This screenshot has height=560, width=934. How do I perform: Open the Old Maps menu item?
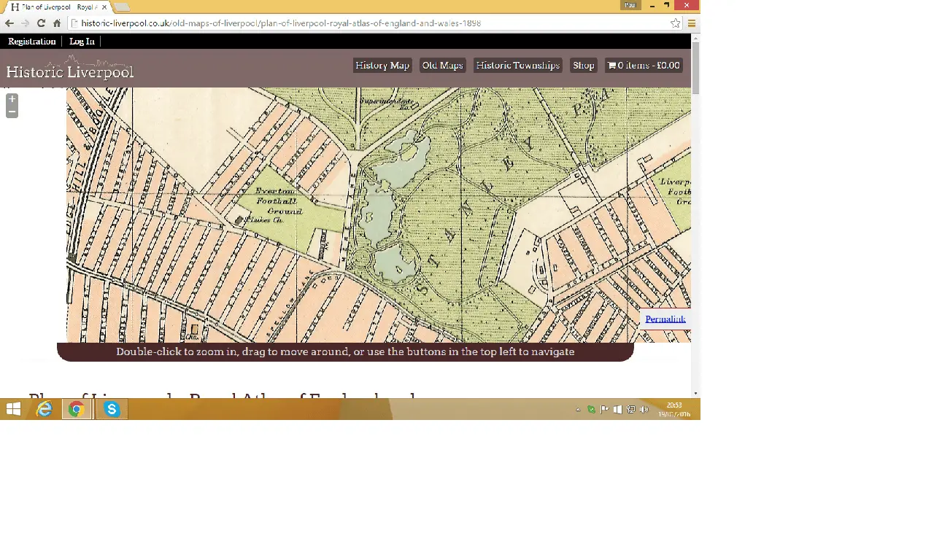click(442, 66)
